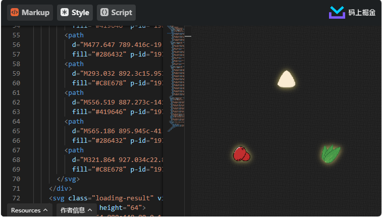Click the path tag on line 64
The width and height of the screenshot is (382, 218).
(74, 122)
